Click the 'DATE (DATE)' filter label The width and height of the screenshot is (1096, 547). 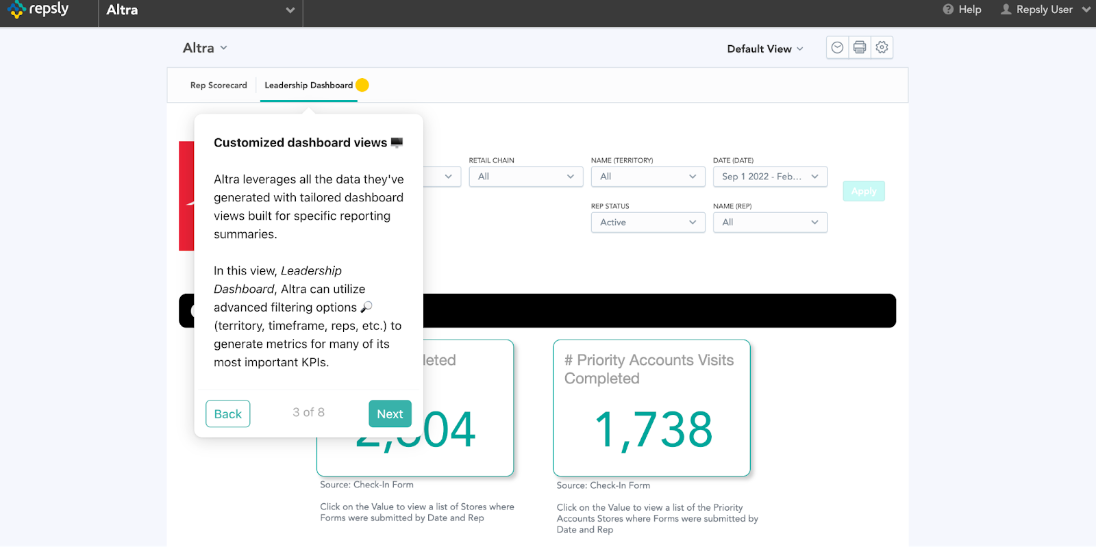coord(733,160)
